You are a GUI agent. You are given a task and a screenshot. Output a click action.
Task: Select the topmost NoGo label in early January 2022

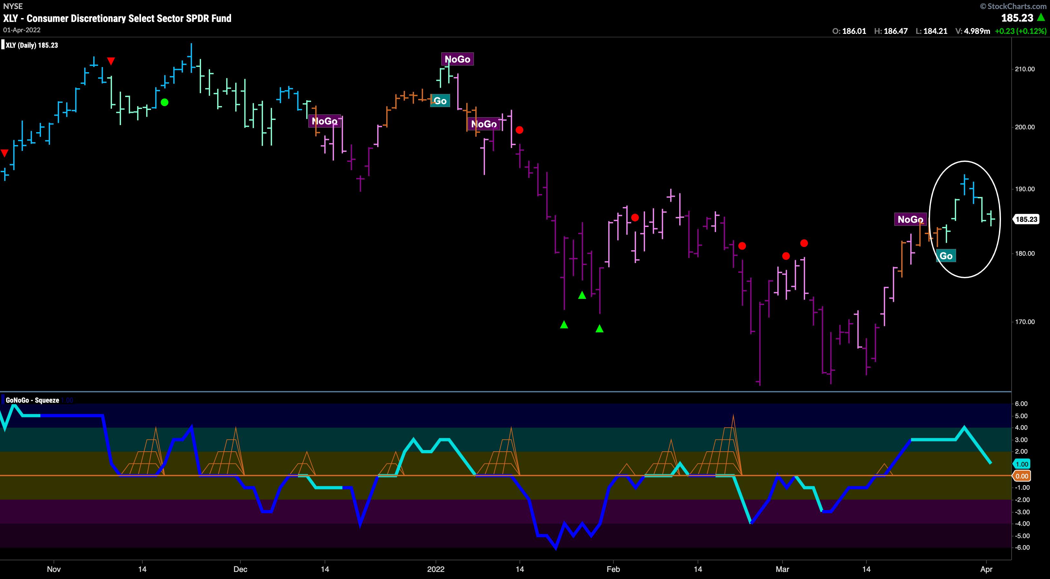[x=457, y=59]
